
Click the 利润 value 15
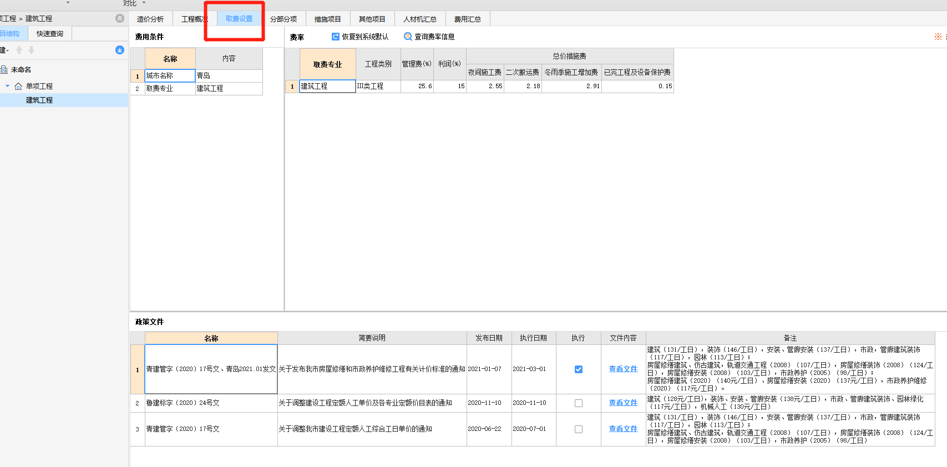tap(450, 86)
